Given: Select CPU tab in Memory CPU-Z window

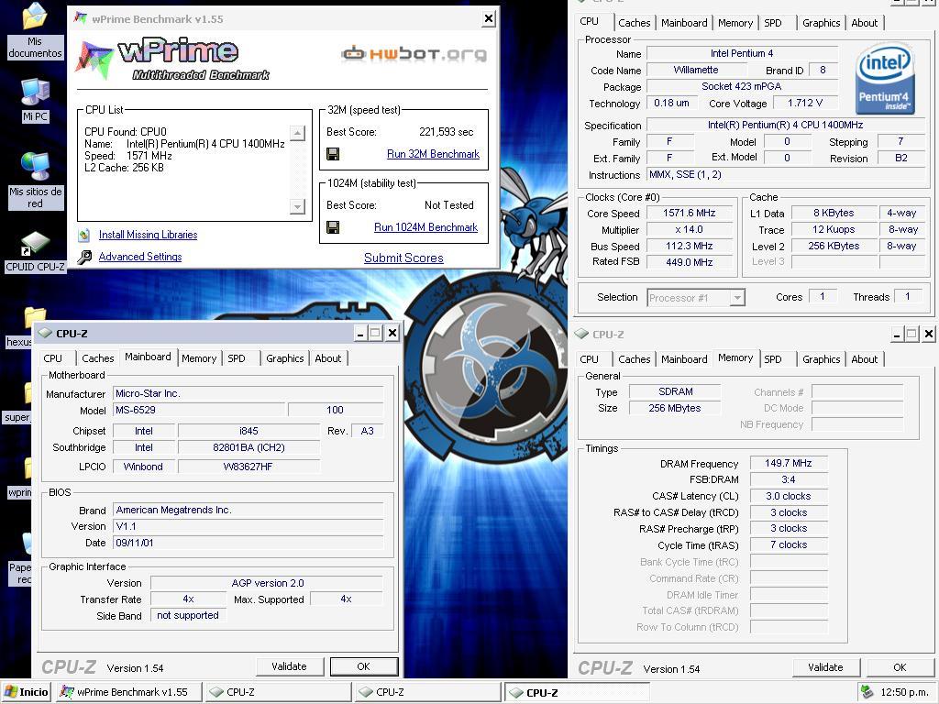Looking at the screenshot, I should [x=590, y=359].
